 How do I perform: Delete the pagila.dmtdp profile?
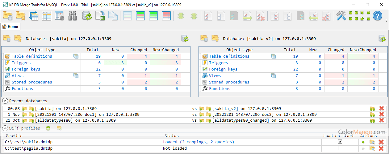tap(381, 148)
